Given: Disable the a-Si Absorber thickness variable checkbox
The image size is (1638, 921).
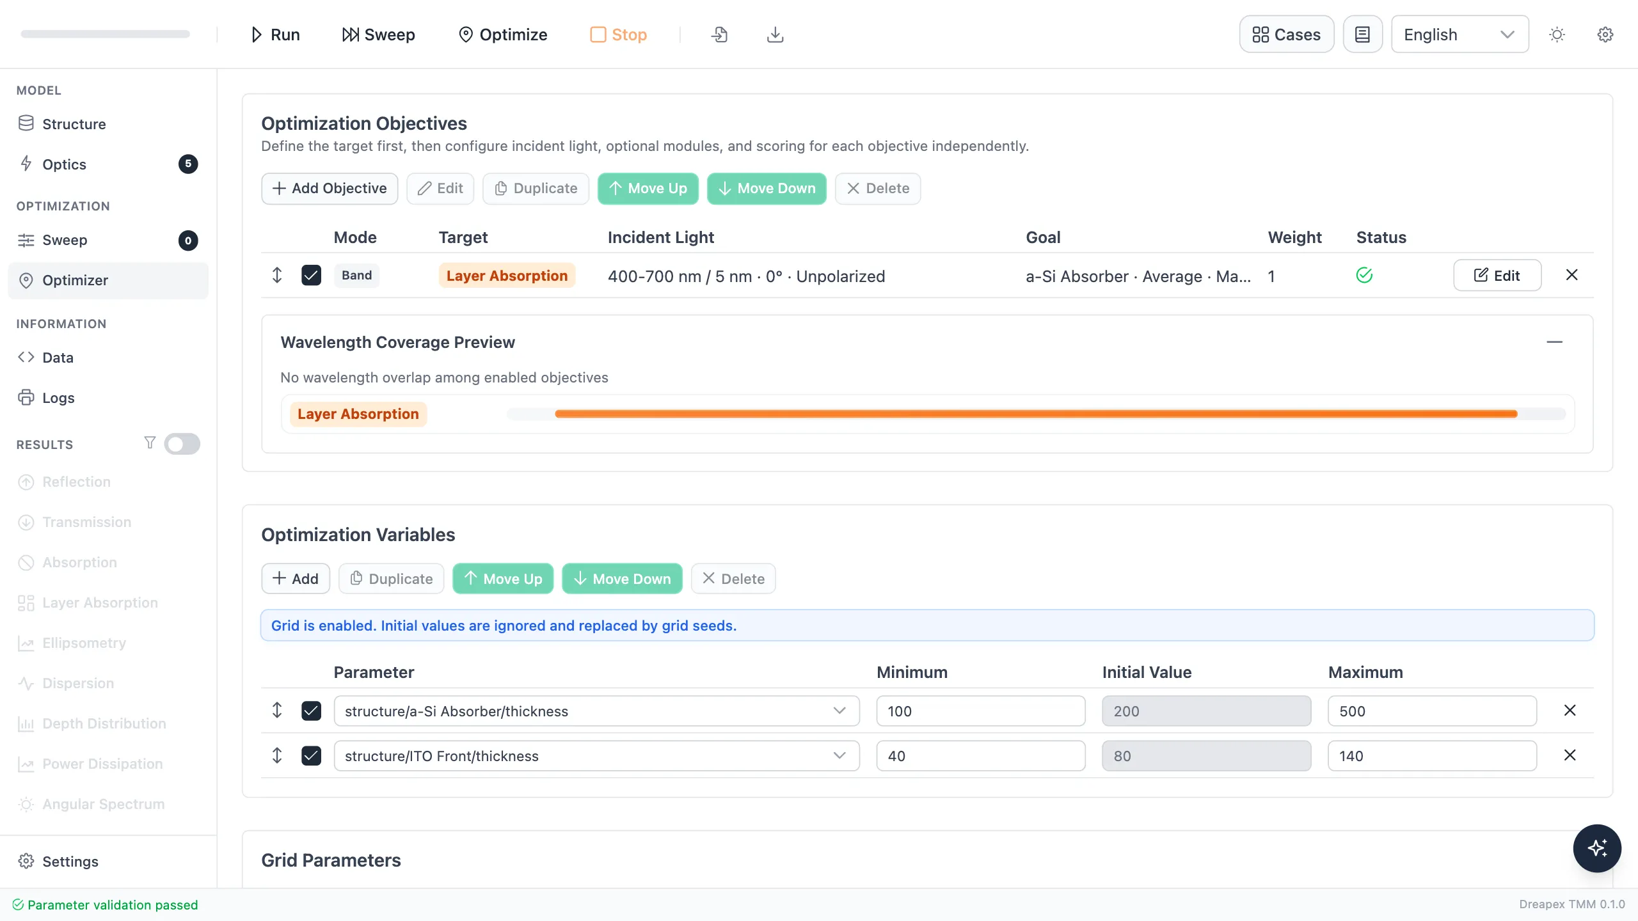Looking at the screenshot, I should (311, 711).
